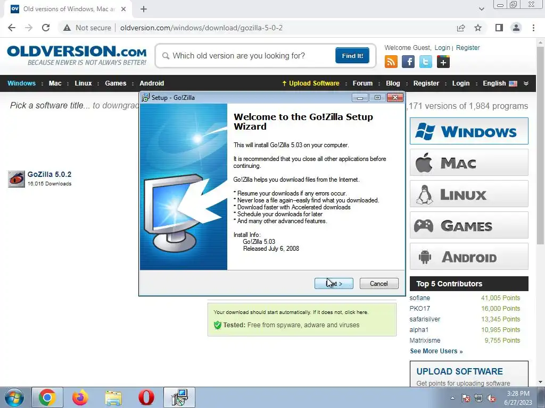
Task: Open the Forum menu item
Action: coord(362,83)
